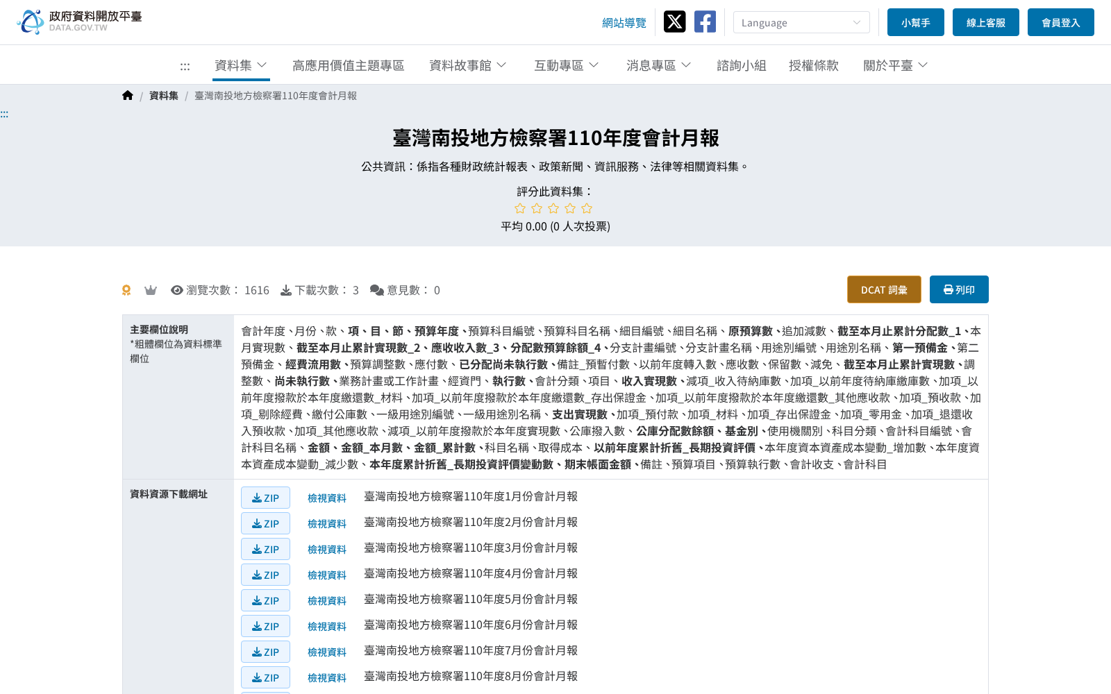Image resolution: width=1111 pixels, height=694 pixels.
Task: Download ZIP for 8月份會計月報
Action: coord(265,677)
